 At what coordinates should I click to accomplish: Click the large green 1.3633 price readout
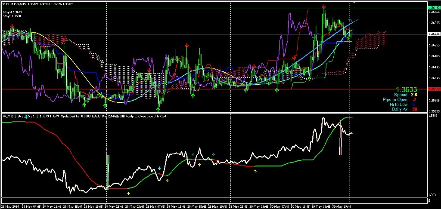(406, 89)
